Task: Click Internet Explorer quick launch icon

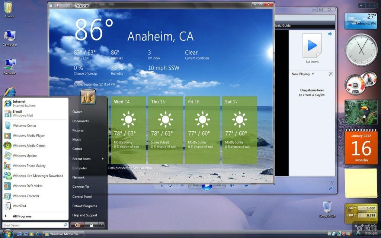Action: (38, 234)
